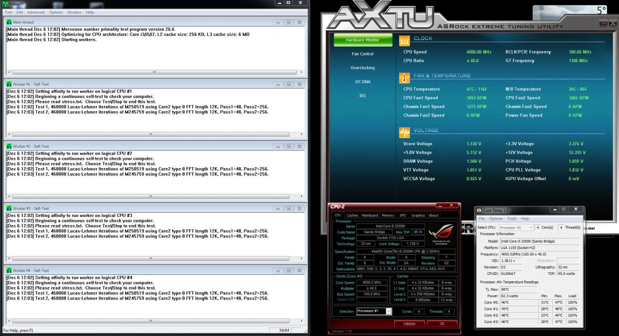Minimize the AXTU window
This screenshot has width=619, height=336.
click(604, 23)
